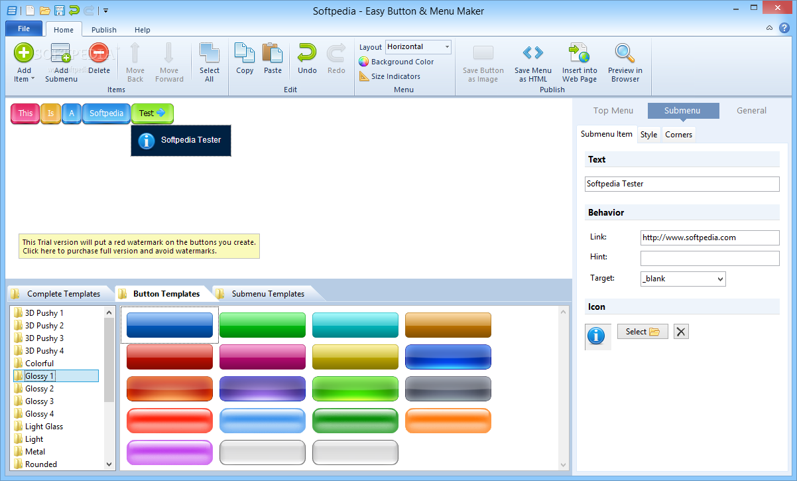Select the Glossy 2 template folder
This screenshot has height=481, width=797.
point(39,388)
